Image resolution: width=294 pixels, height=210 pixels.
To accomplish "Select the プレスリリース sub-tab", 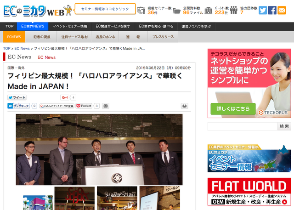I will click(x=163, y=37).
